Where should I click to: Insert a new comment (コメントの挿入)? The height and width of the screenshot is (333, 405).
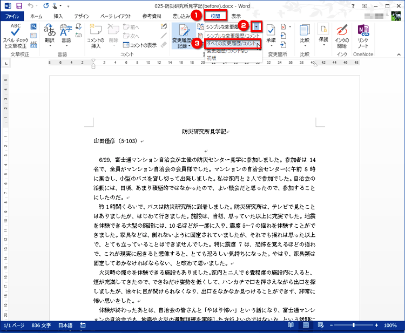point(95,36)
